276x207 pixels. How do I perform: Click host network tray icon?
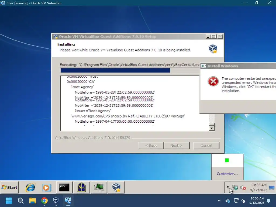click(236, 201)
